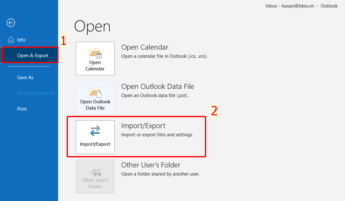Select Info in the left sidebar

(21, 40)
